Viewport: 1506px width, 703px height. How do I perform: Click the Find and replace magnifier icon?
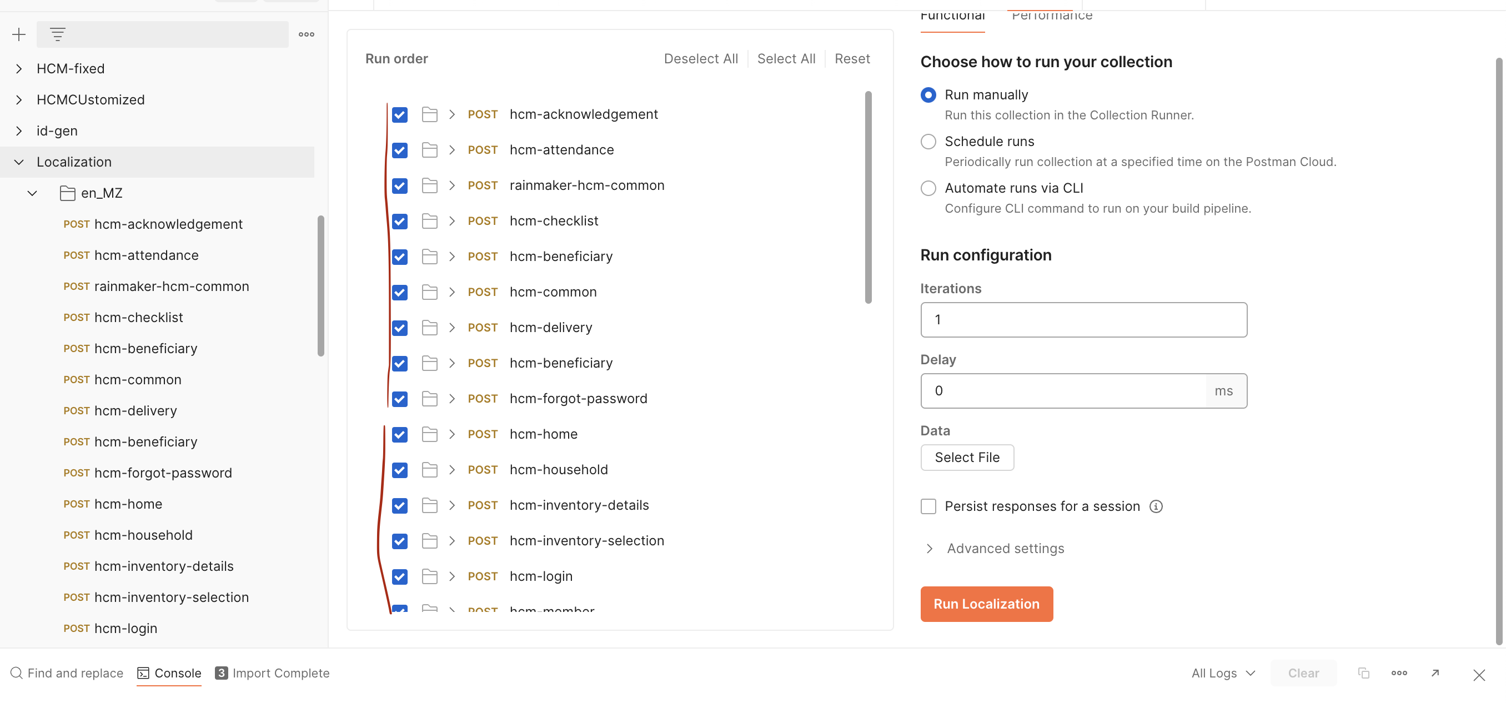[16, 673]
